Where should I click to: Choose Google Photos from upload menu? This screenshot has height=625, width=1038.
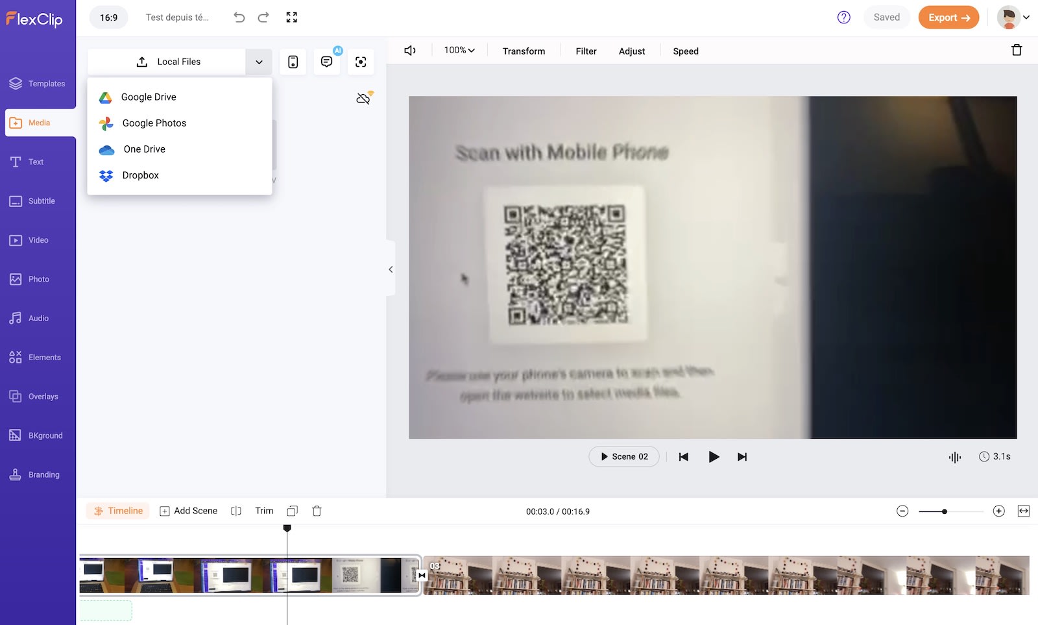[180, 123]
